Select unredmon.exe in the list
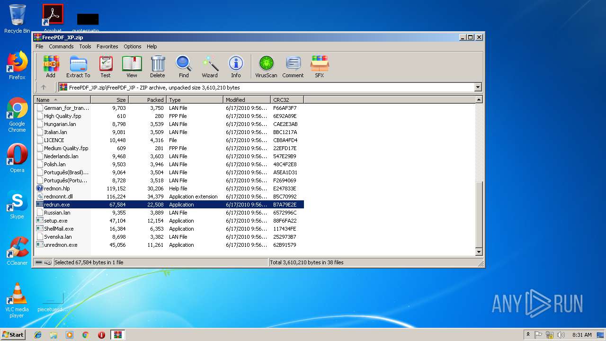The height and width of the screenshot is (341, 606). 169,245
